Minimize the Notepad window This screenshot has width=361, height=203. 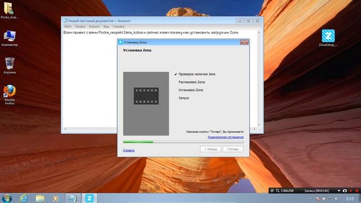click(240, 21)
